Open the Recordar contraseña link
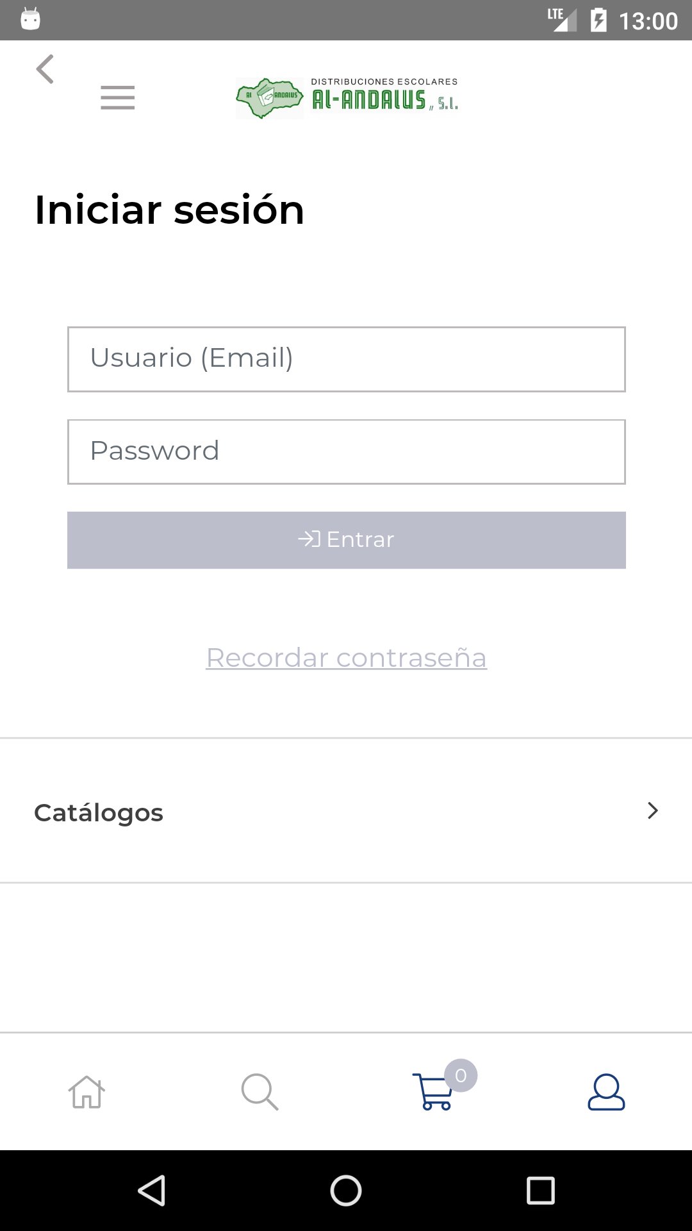Screen dimensions: 692x1231 (346, 658)
